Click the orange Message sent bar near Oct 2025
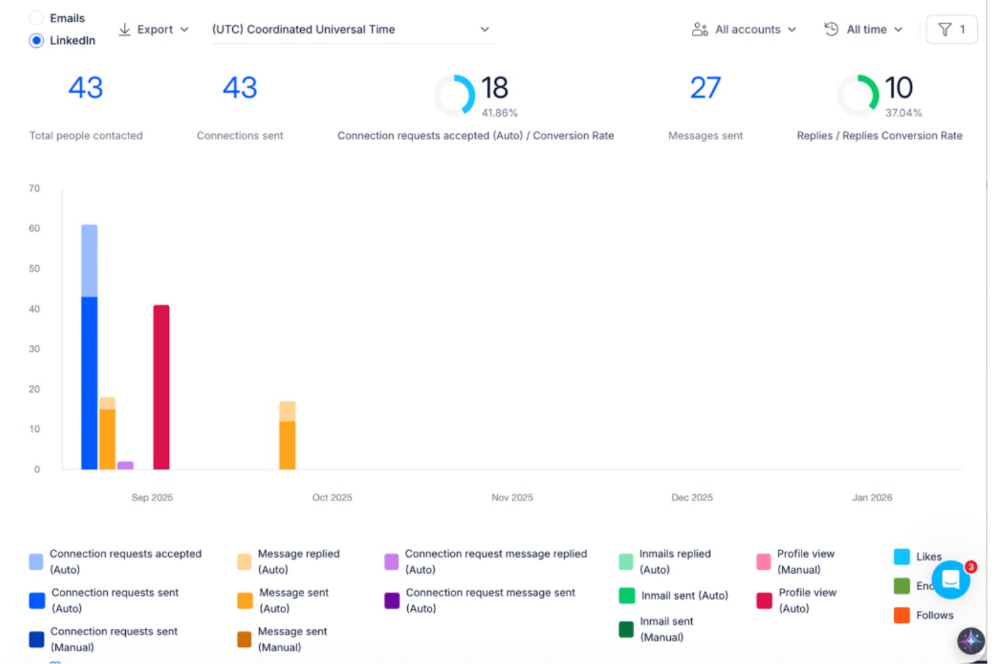Image resolution: width=996 pixels, height=664 pixels. pos(287,445)
